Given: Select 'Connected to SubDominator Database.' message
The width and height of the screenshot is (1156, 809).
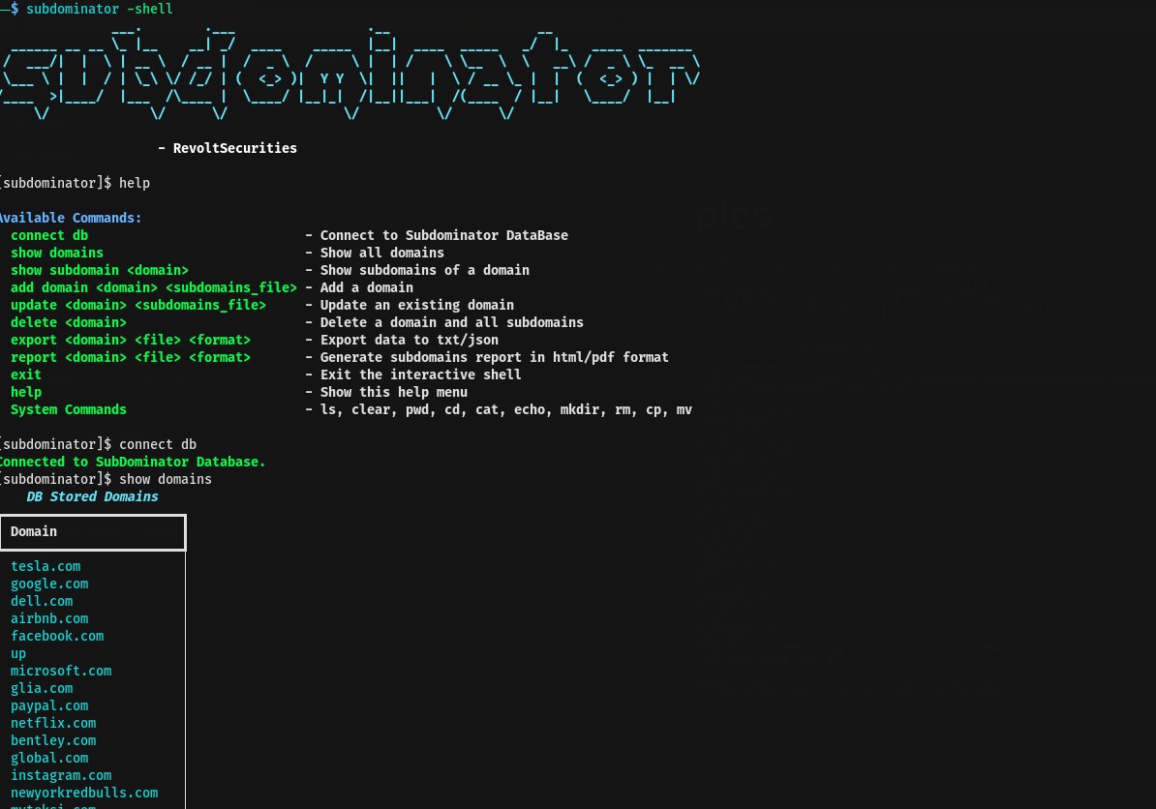Looking at the screenshot, I should tap(133, 462).
